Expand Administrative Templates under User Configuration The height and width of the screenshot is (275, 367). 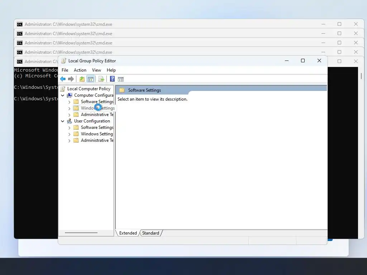[69, 140]
